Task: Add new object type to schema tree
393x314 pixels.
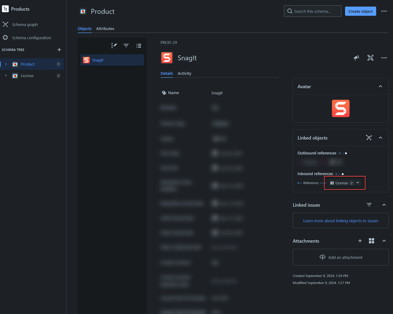Action: pos(59,50)
